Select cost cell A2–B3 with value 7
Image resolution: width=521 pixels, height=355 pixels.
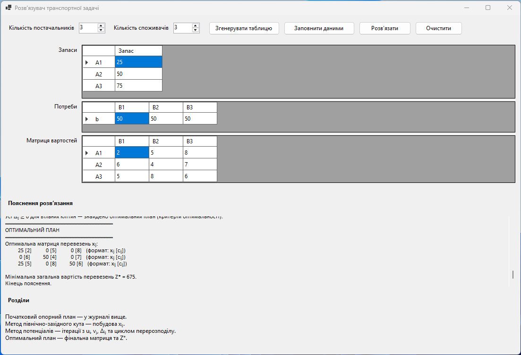[x=200, y=165]
